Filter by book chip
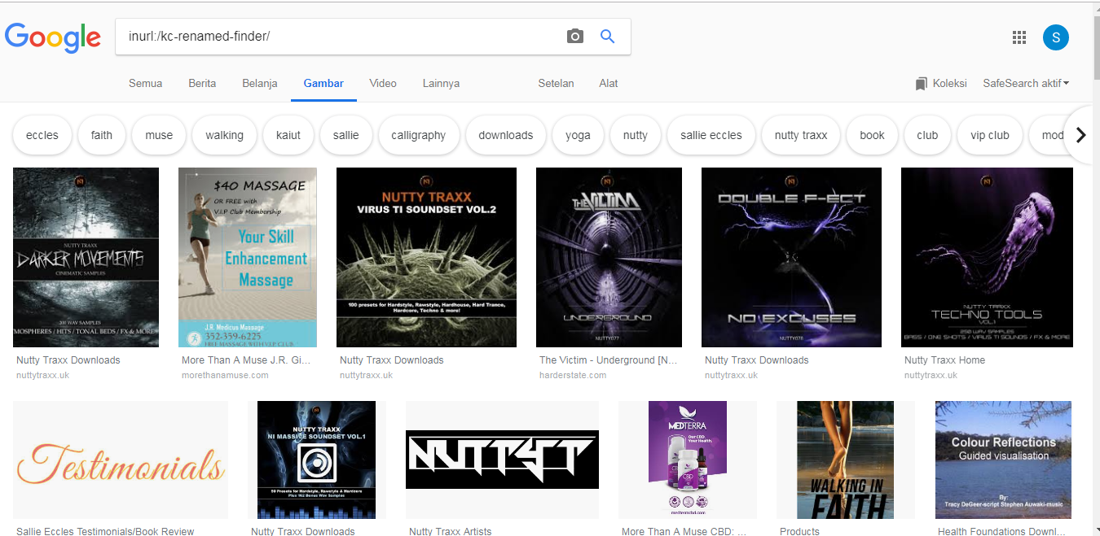Image resolution: width=1100 pixels, height=536 pixels. [x=872, y=135]
